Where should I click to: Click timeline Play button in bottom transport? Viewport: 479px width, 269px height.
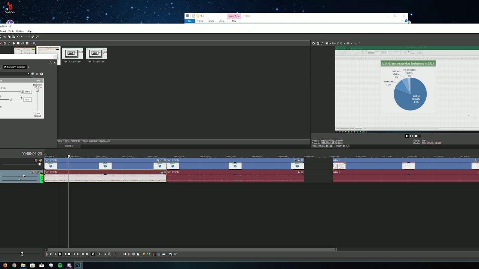point(60,254)
